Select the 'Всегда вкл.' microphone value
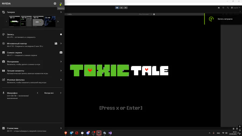 pos(49,93)
